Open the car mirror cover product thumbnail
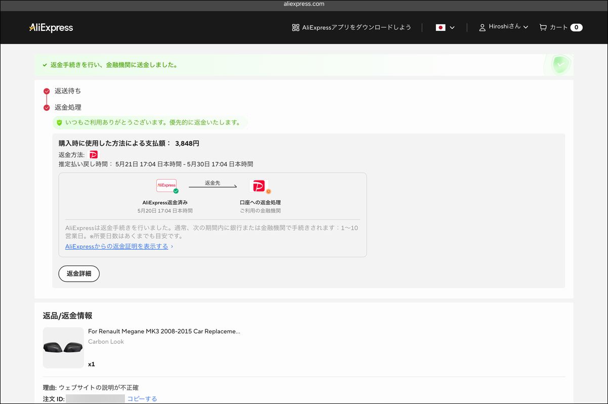Screen dimensions: 608x404 pyautogui.click(x=63, y=347)
